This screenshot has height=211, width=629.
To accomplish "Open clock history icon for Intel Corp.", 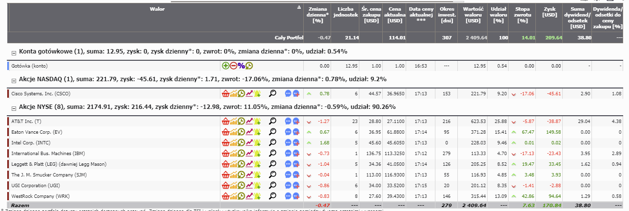I will pos(241,142).
